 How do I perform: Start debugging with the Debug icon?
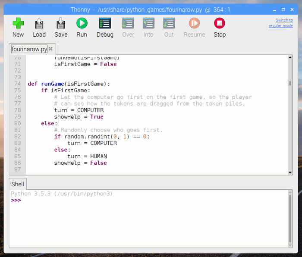(105, 24)
